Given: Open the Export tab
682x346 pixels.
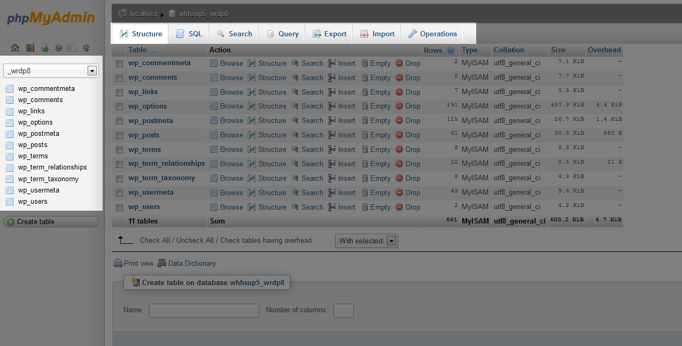Looking at the screenshot, I should click(329, 34).
